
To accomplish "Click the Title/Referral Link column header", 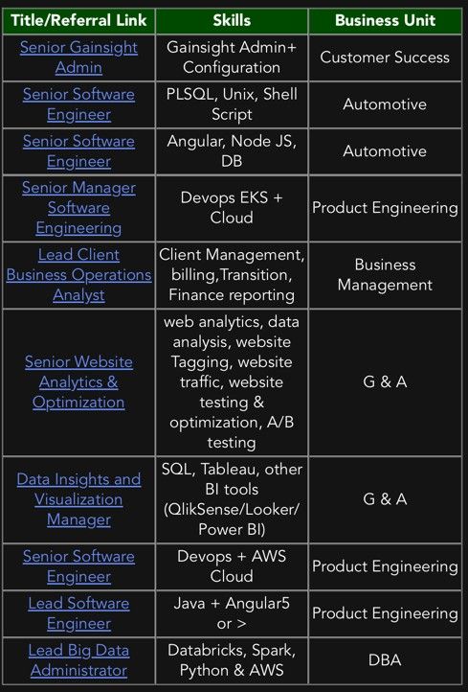I will [x=78, y=20].
